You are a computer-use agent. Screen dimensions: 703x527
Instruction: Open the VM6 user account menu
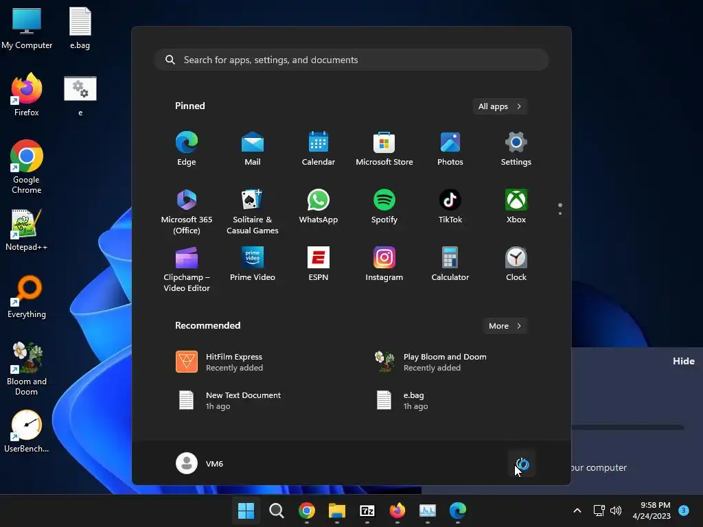[x=200, y=463]
